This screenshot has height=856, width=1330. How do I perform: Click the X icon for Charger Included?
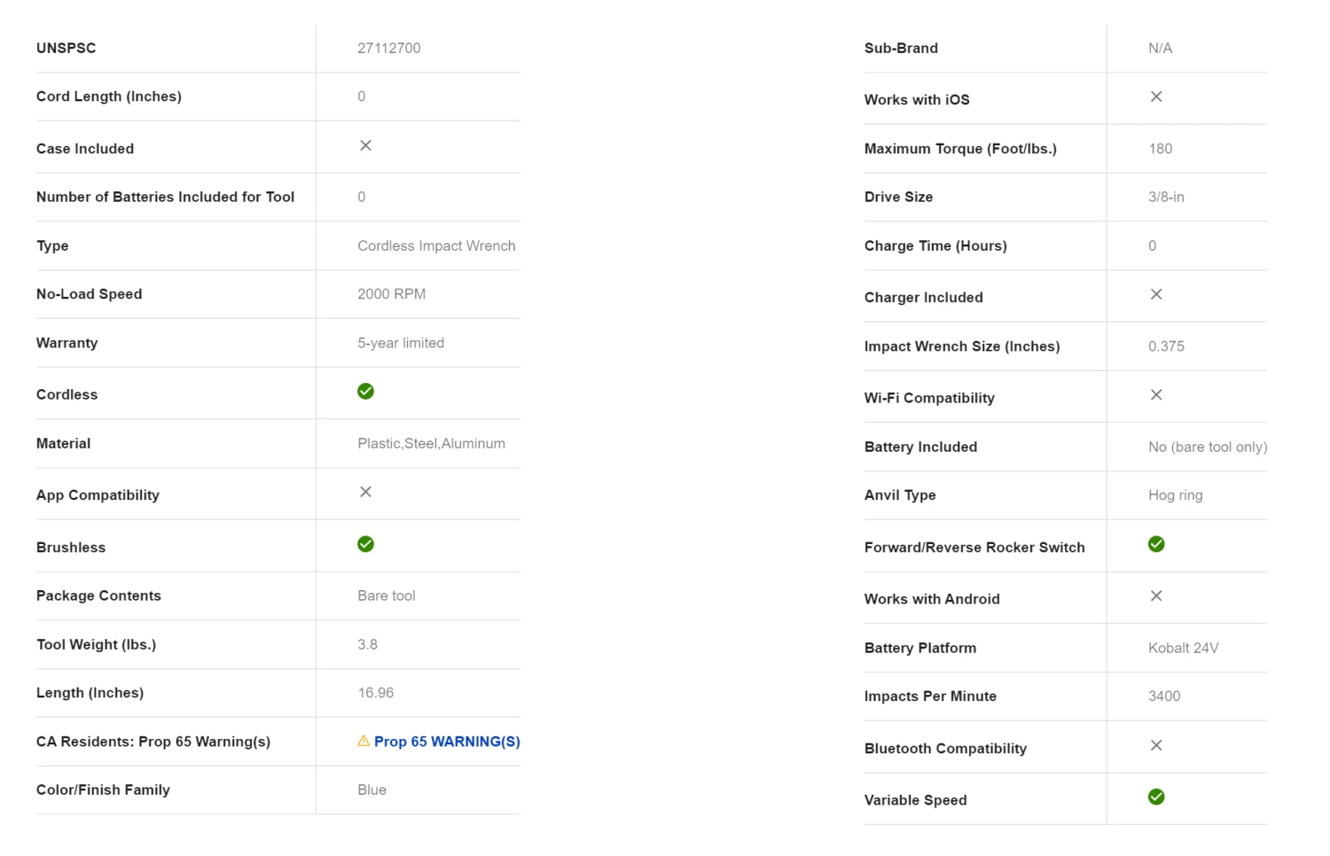click(x=1156, y=294)
